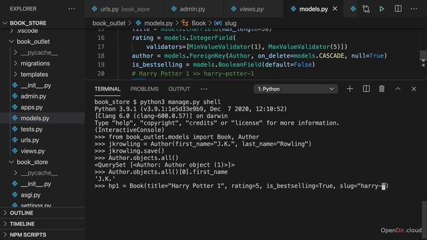Collapse the BOOK_STORE root folder
Screen dimensions: 427x240
5,23
